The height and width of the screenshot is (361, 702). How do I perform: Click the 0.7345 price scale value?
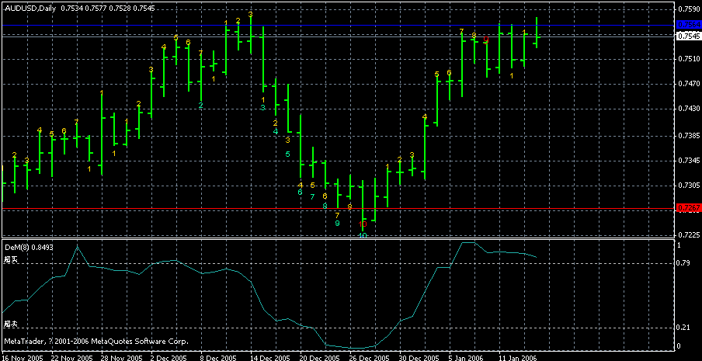tap(689, 160)
